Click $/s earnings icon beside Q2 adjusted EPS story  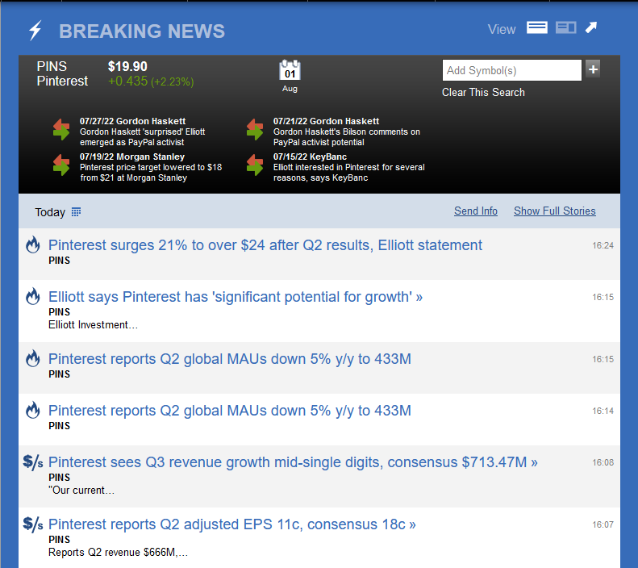[33, 524]
